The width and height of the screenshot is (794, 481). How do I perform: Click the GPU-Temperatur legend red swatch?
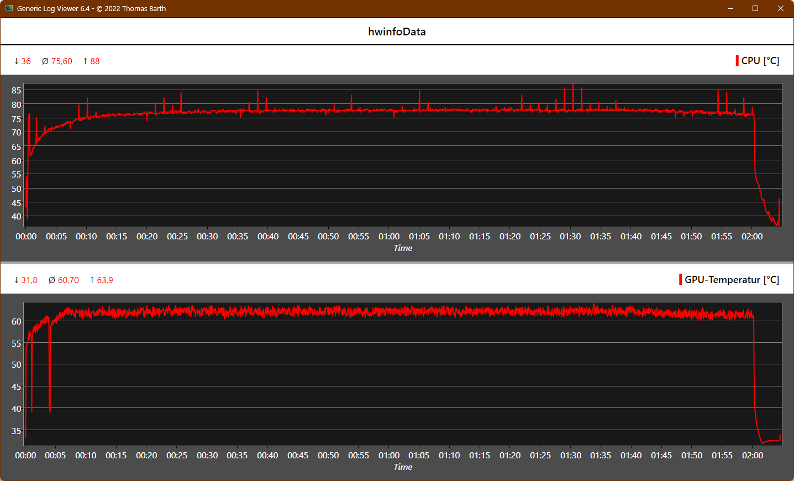tap(681, 280)
